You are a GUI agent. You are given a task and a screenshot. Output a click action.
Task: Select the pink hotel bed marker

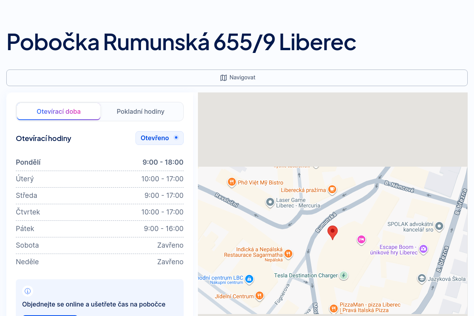[361, 239]
